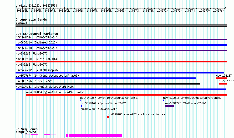Click the large magenta ATM exon block
234x138 pixels.
96,135
